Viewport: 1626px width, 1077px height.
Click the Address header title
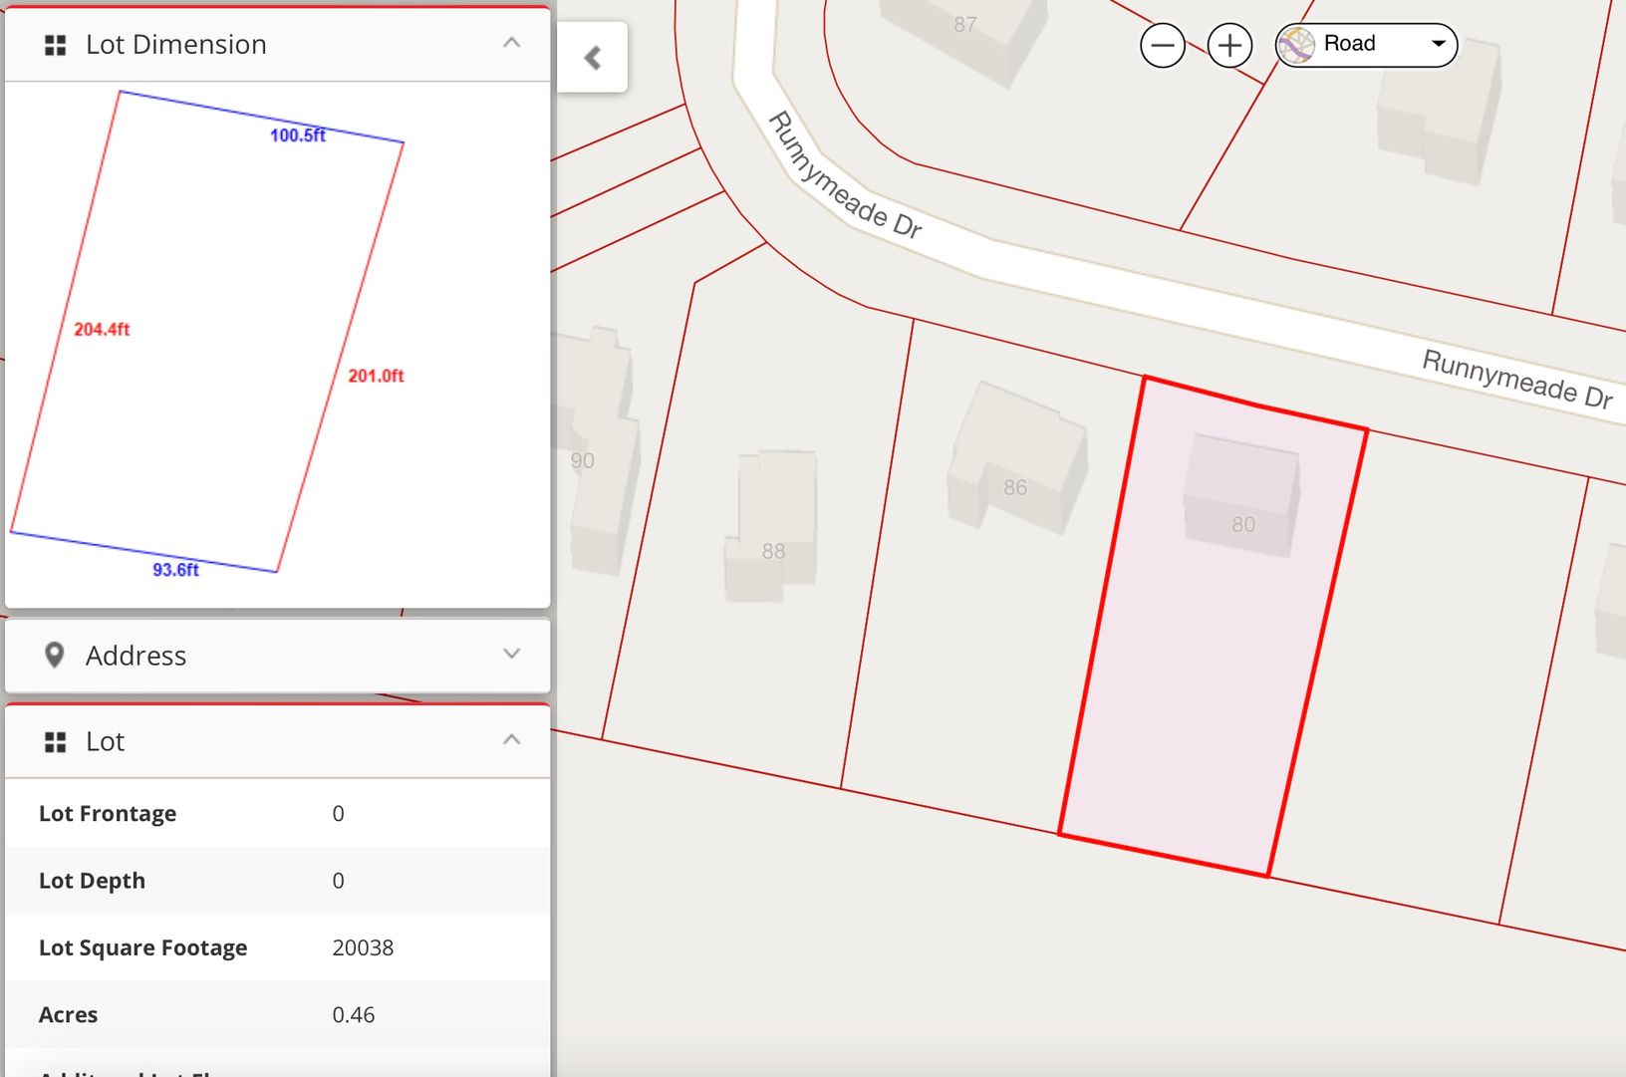click(x=135, y=656)
